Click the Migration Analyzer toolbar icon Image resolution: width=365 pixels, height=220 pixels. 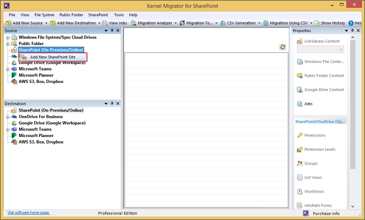click(133, 23)
